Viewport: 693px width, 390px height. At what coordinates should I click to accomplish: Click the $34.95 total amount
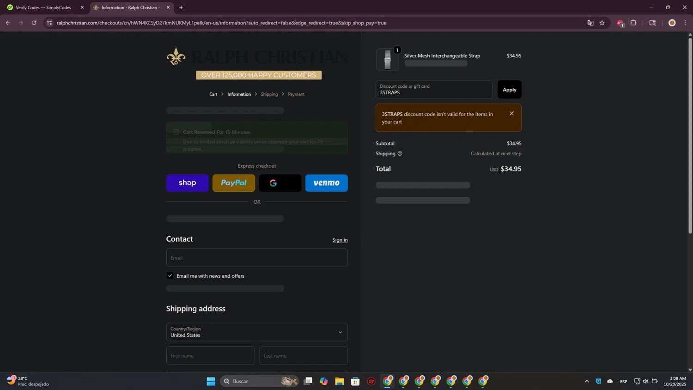pyautogui.click(x=511, y=169)
